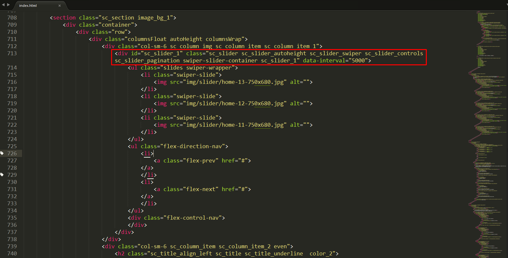Click the h2 tag on line 740
This screenshot has height=258, width=508.
[121, 253]
